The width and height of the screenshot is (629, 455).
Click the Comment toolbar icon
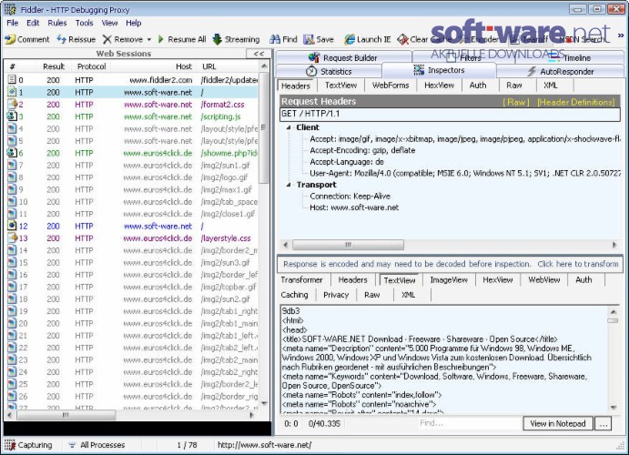(10, 39)
